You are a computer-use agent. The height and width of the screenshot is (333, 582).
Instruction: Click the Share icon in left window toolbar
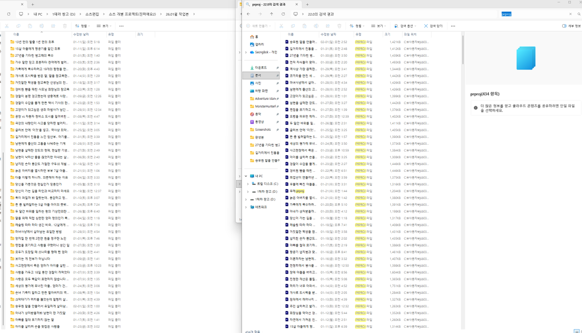pos(54,26)
